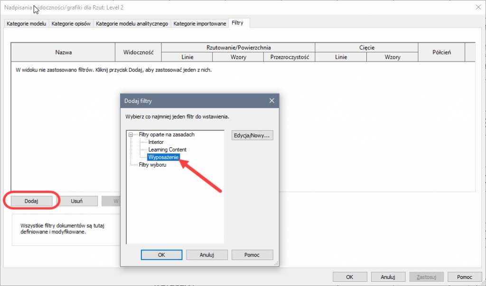
Task: Select the Interior filter
Action: click(x=156, y=142)
